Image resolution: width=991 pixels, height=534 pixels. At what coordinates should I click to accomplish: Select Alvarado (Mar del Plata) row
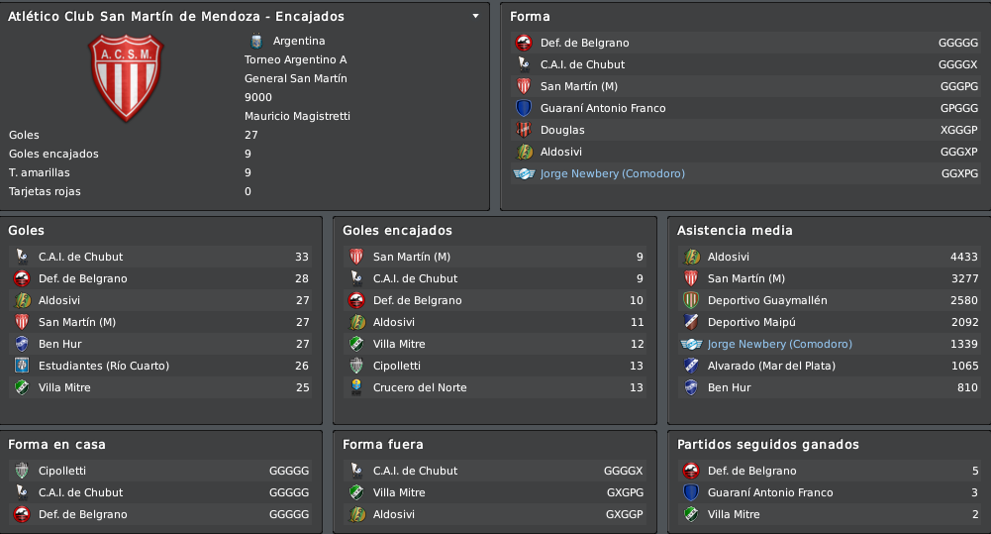click(x=830, y=365)
